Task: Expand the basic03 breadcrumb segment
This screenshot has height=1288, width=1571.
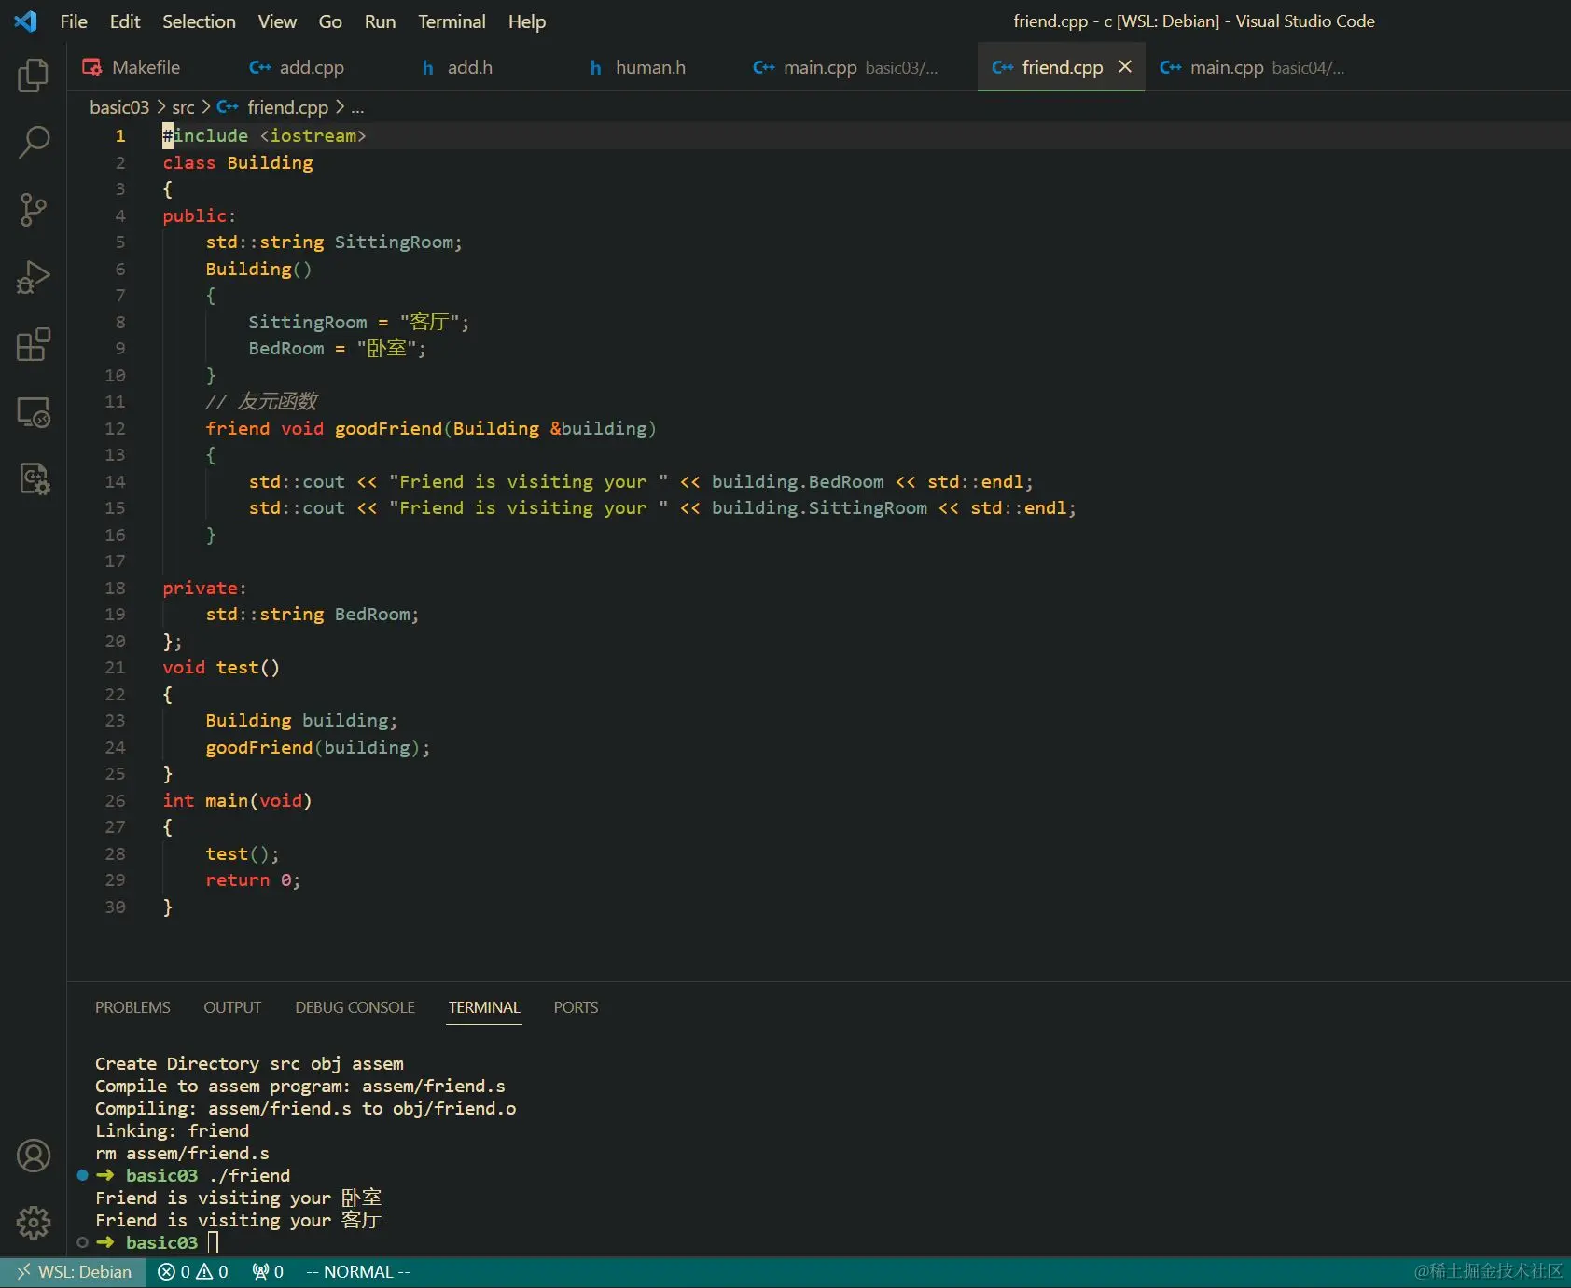Action: pyautogui.click(x=119, y=108)
